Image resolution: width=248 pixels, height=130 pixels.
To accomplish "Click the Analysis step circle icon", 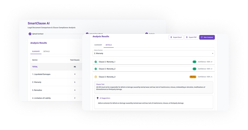I will click(x=147, y=34).
